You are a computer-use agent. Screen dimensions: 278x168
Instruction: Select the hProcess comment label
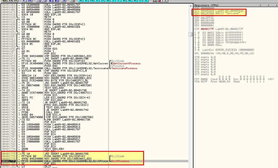coord(118,66)
